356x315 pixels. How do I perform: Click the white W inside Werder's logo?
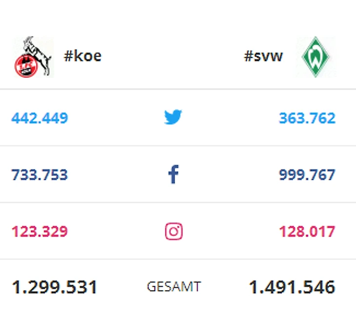pyautogui.click(x=316, y=58)
